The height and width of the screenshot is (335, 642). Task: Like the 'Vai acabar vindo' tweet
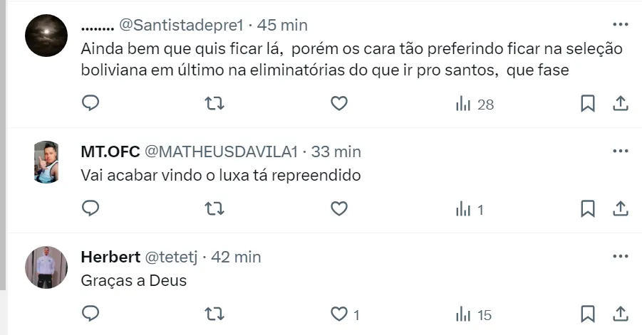coord(339,208)
